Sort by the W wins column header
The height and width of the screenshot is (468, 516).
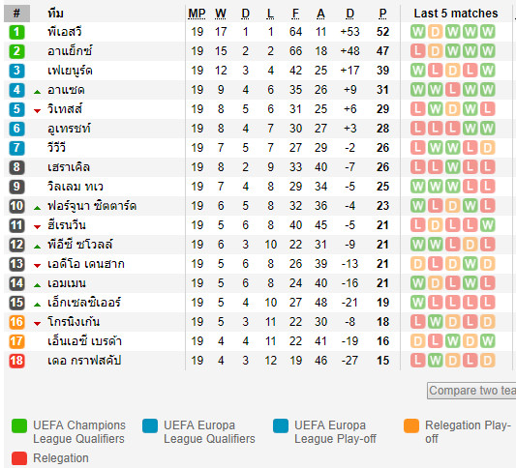point(221,14)
